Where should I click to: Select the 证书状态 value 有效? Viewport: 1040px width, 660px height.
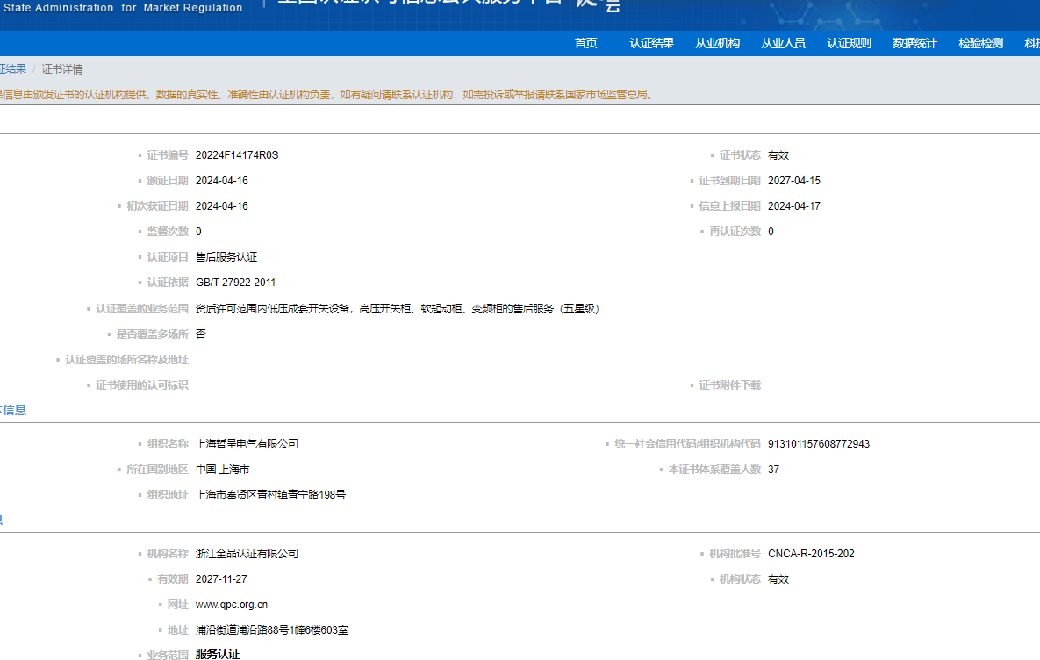(778, 155)
